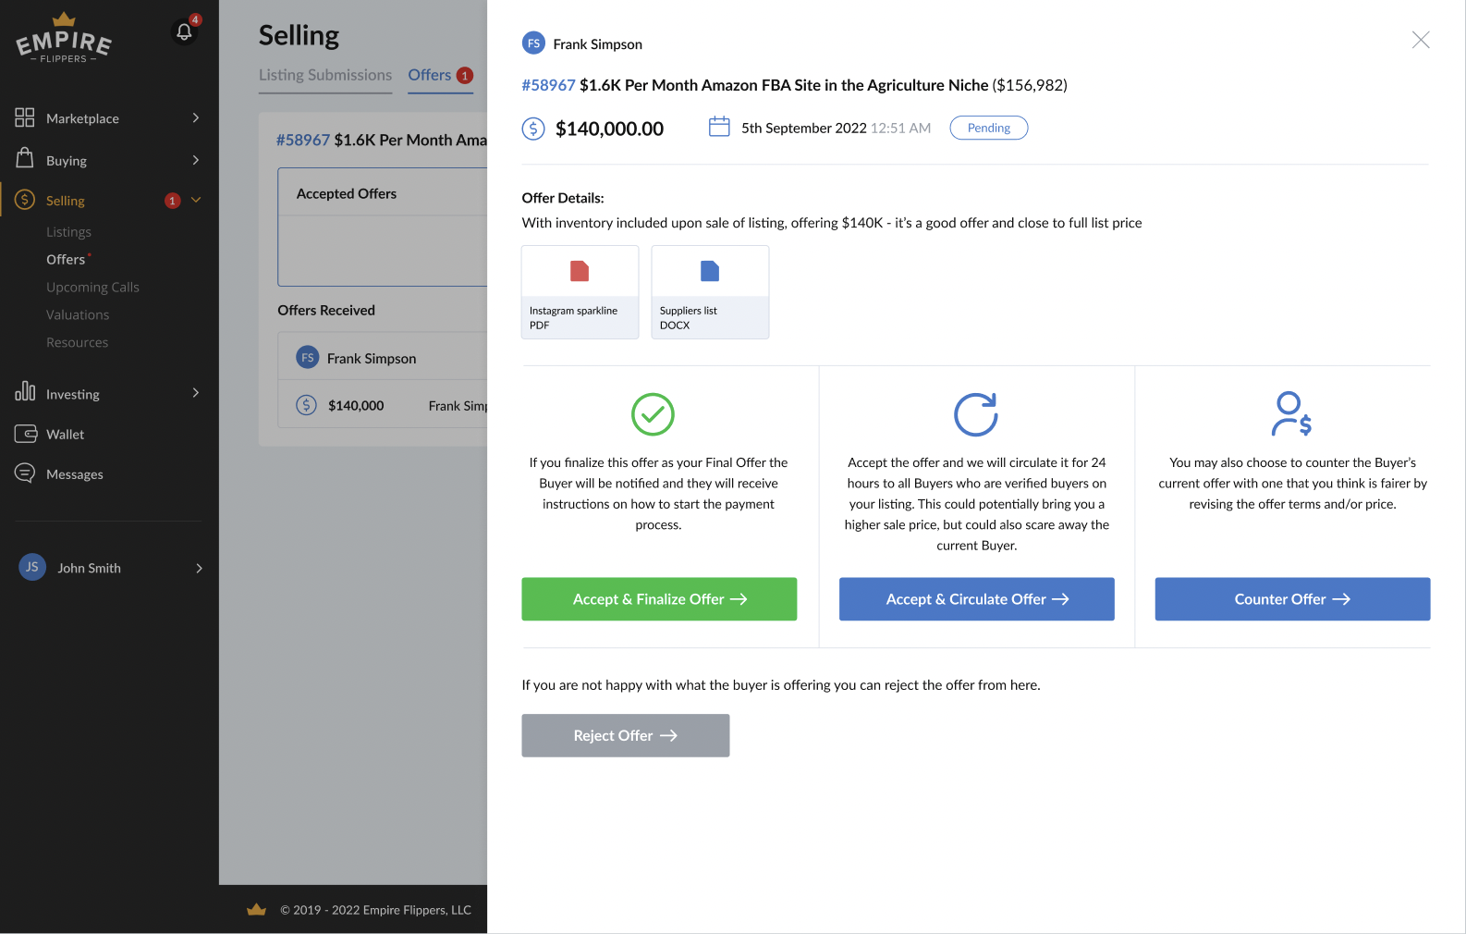Expand the Buying section arrow
This screenshot has width=1466, height=934.
tap(196, 160)
